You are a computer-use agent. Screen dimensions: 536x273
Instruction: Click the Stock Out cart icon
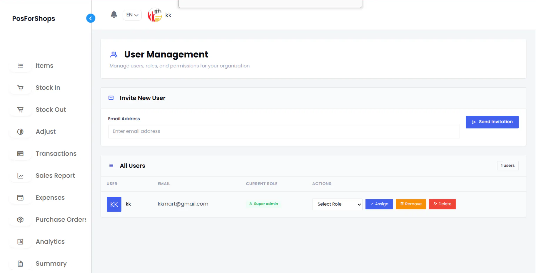(x=20, y=110)
